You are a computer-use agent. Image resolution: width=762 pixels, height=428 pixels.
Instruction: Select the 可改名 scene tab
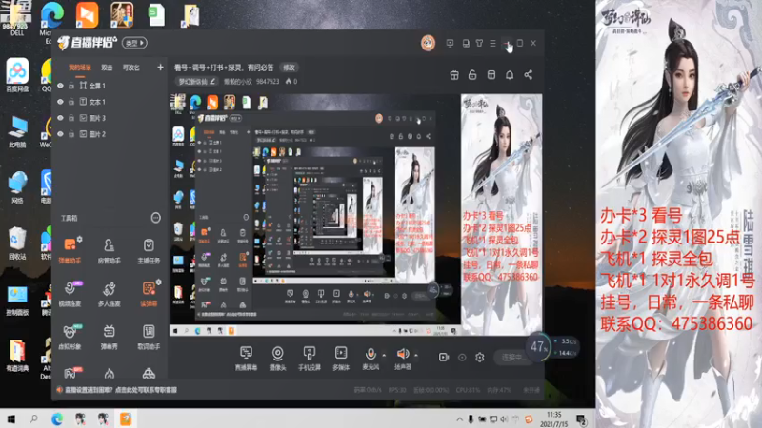click(x=131, y=68)
